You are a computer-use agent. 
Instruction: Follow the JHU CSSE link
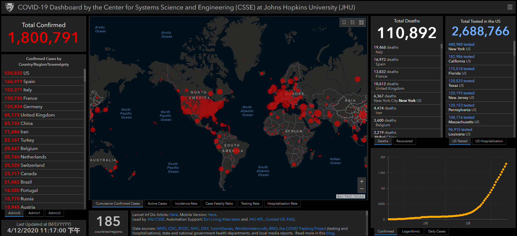(156, 219)
